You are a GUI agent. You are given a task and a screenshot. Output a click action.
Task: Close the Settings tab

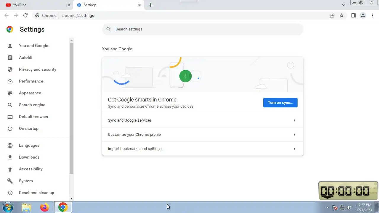tap(139, 5)
